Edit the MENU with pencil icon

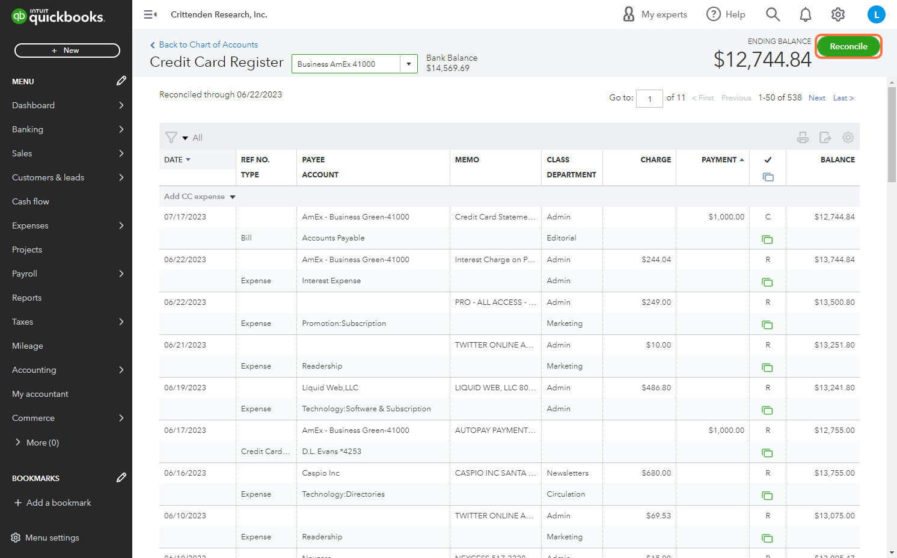pyautogui.click(x=121, y=81)
